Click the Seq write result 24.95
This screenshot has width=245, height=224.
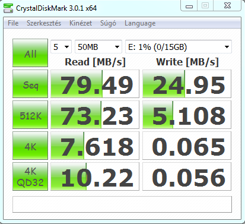coord(187,84)
